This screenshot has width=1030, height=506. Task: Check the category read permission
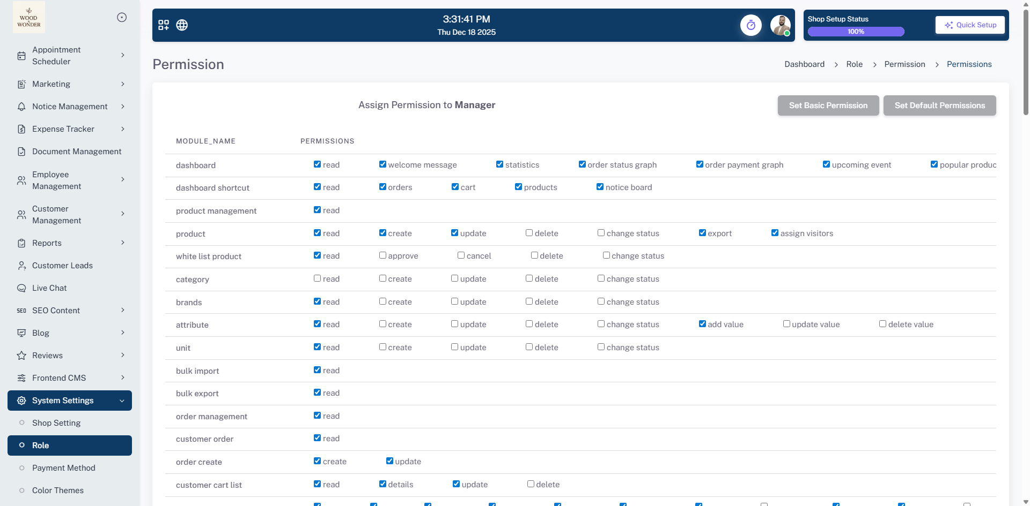coord(318,278)
